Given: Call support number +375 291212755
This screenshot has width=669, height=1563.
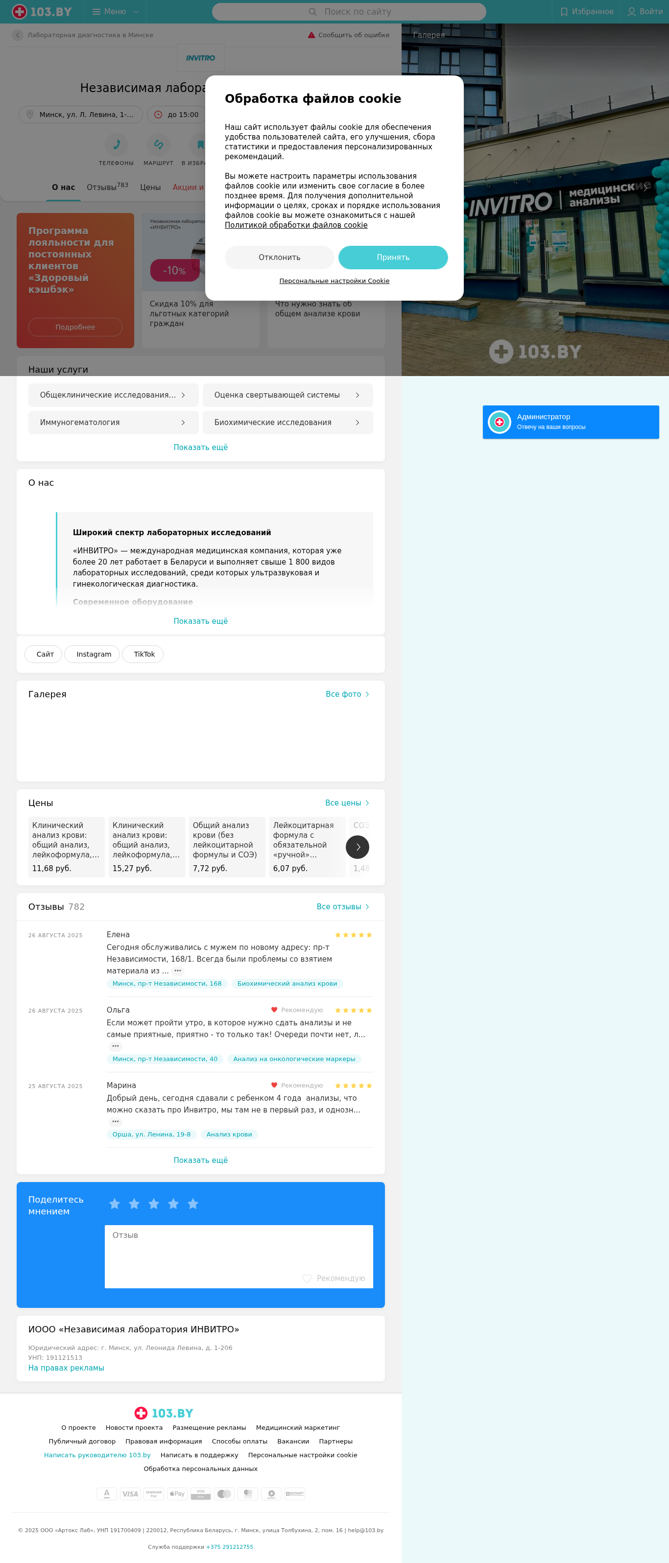Looking at the screenshot, I should [x=230, y=1547].
